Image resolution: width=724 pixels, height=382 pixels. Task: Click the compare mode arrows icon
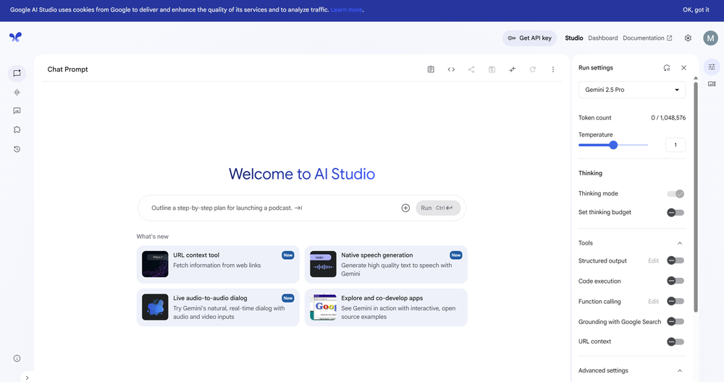tap(512, 69)
